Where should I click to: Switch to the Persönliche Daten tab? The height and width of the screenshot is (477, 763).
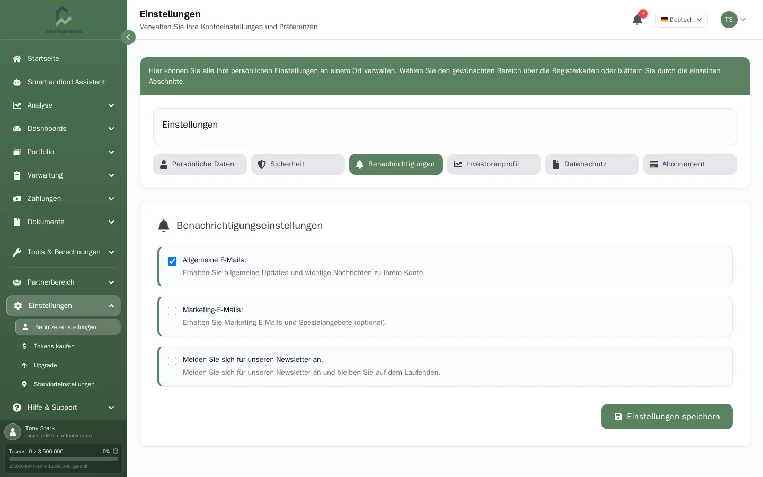pyautogui.click(x=200, y=164)
